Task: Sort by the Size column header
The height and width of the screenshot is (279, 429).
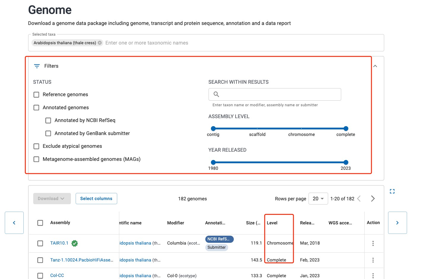Action: 253,223
